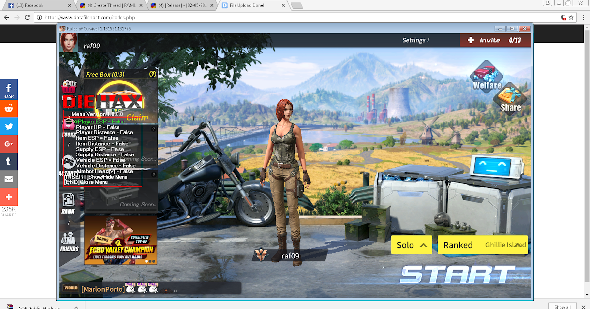
Task: Open the Share gift box icon
Action: (510, 97)
